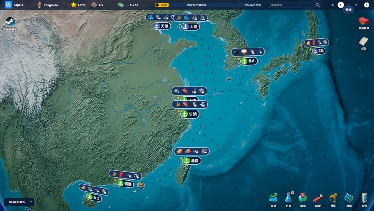
Task: Open the 公司 company building icon
Action: click(x=364, y=198)
